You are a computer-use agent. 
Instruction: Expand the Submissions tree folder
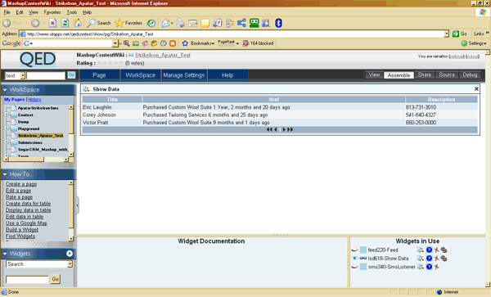(7, 142)
